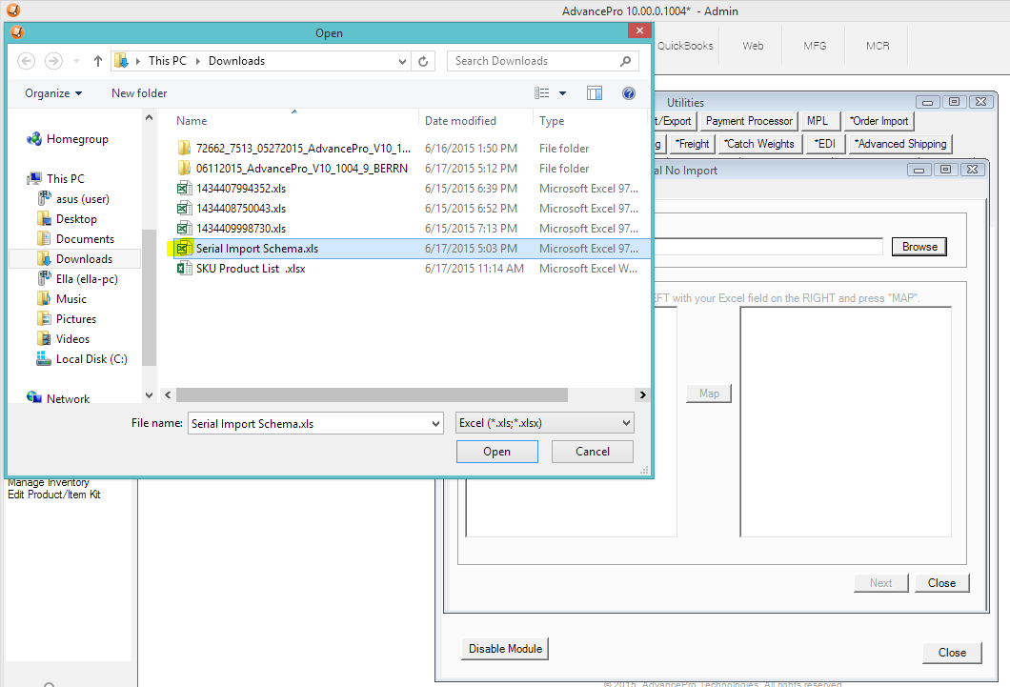Sort by the Date modified column header
Screen dimensions: 1010x687
460,121
